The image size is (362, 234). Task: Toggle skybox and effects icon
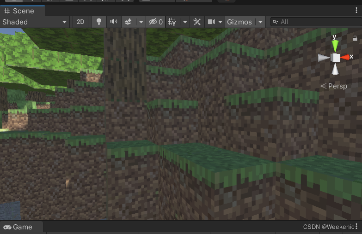tap(128, 22)
